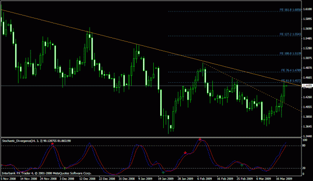Click the 19 Jan 2009 date label
The width and height of the screenshot is (313, 181).
click(166, 179)
